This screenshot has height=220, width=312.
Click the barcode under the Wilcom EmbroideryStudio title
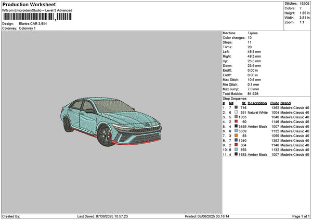coord(29,17)
